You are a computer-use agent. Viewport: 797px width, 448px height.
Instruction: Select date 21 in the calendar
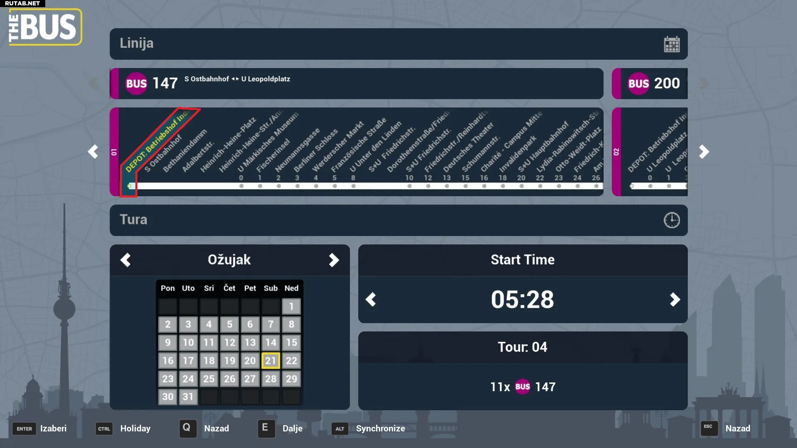click(x=271, y=360)
